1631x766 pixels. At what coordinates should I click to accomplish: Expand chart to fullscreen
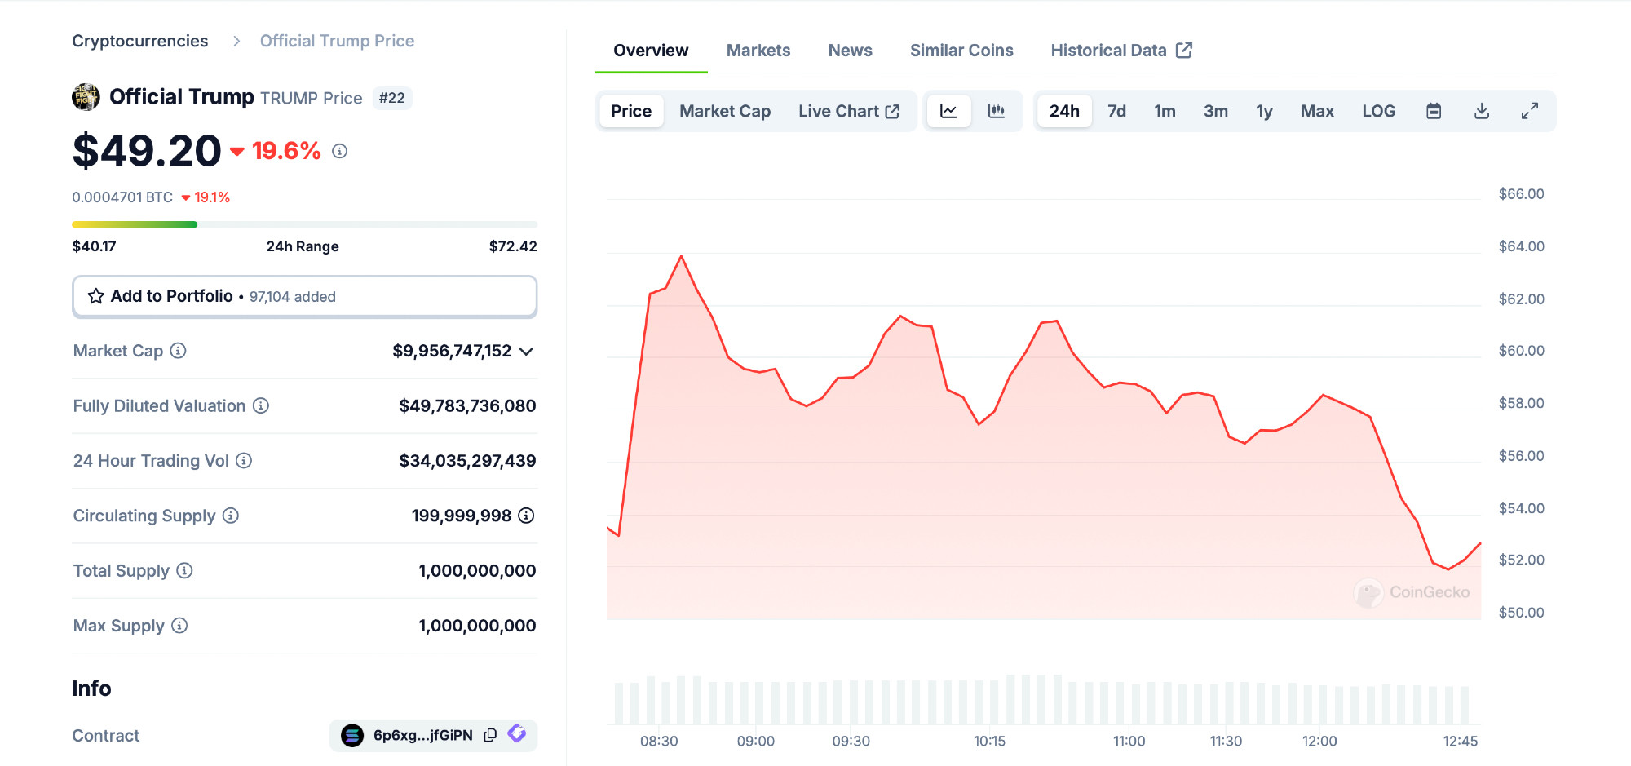pyautogui.click(x=1530, y=111)
